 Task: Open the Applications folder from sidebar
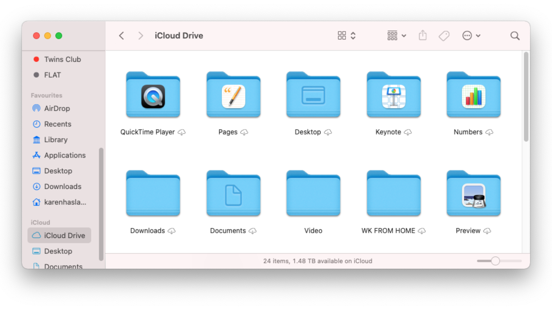point(64,155)
